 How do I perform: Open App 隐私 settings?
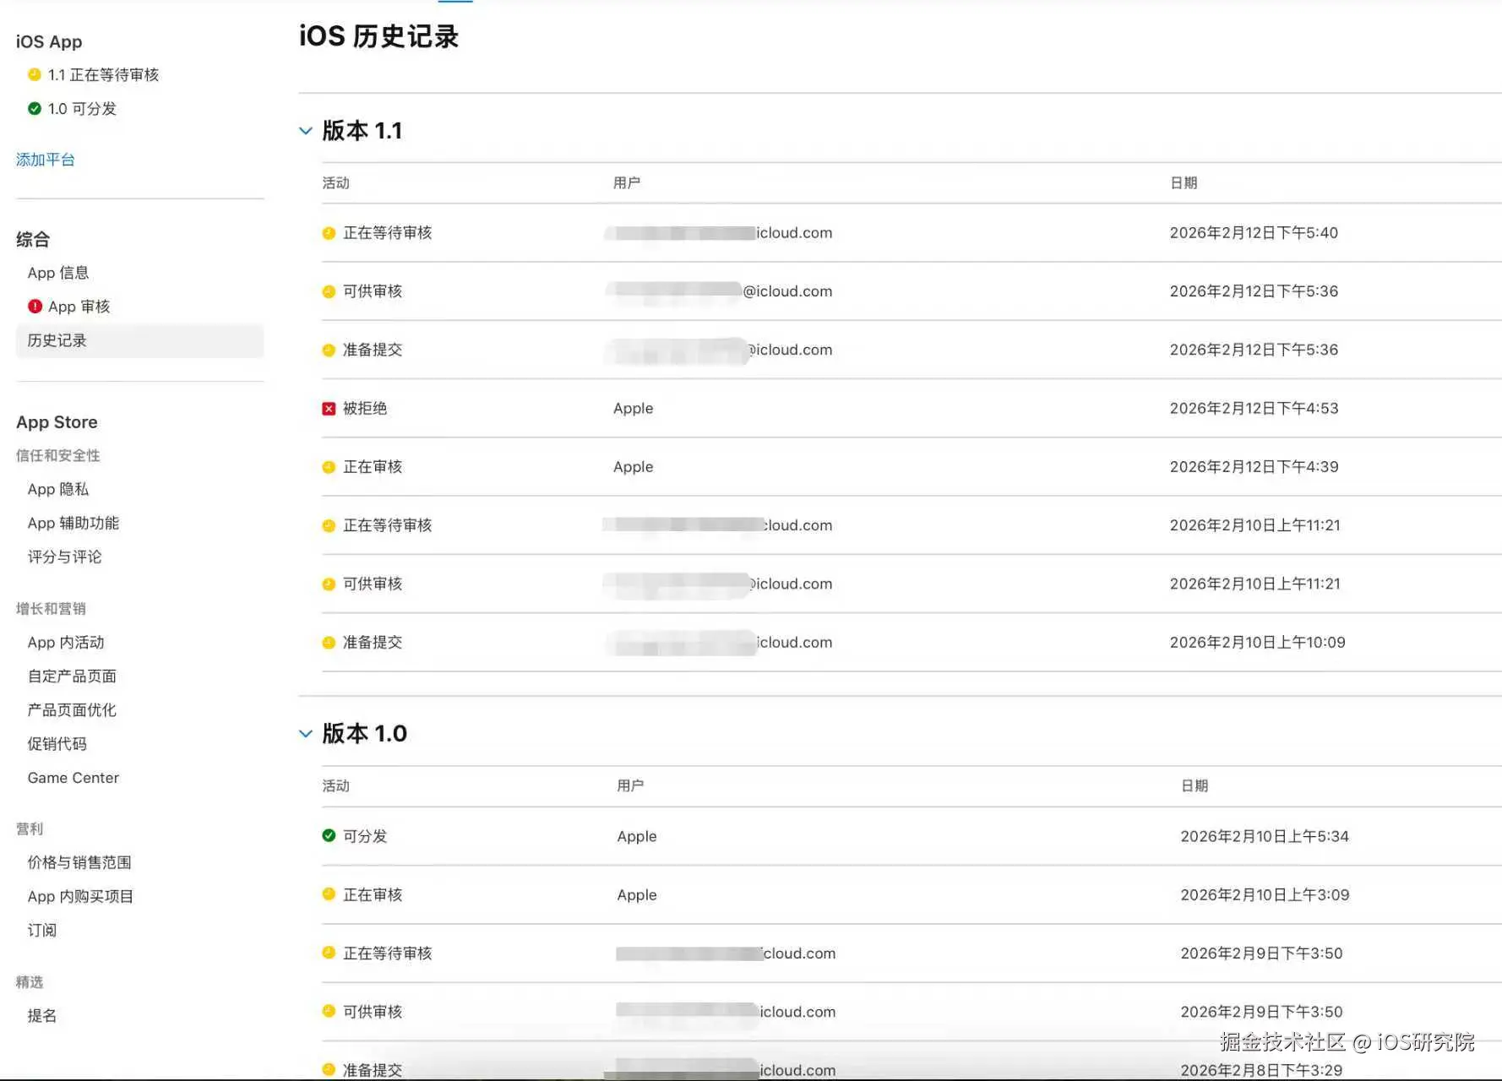pos(58,489)
